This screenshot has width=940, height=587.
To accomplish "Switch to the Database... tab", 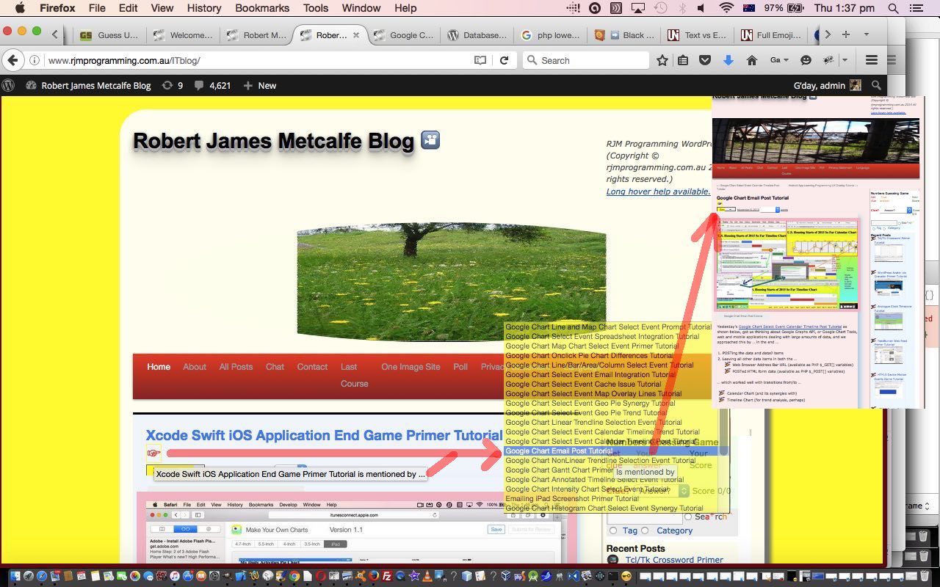I will 477,34.
